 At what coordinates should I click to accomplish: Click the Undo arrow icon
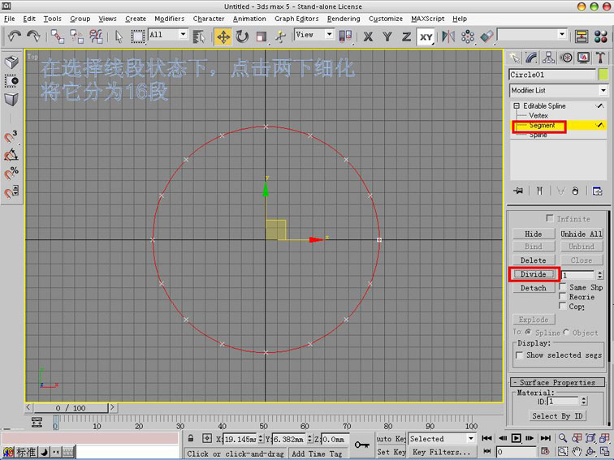15,37
